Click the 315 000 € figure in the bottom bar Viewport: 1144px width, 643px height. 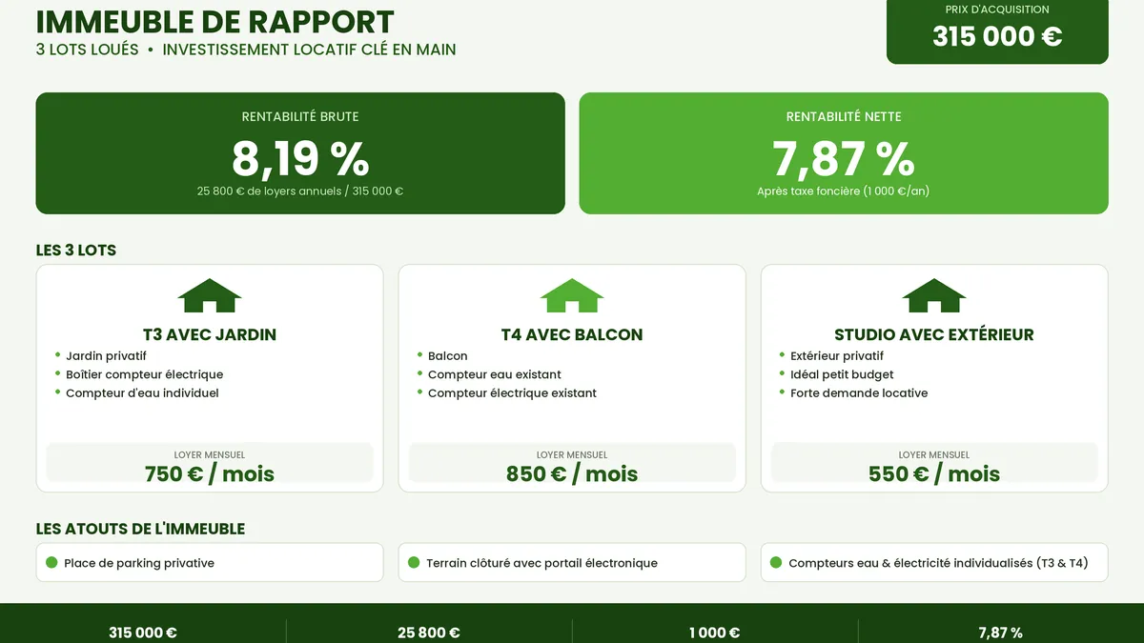click(143, 633)
